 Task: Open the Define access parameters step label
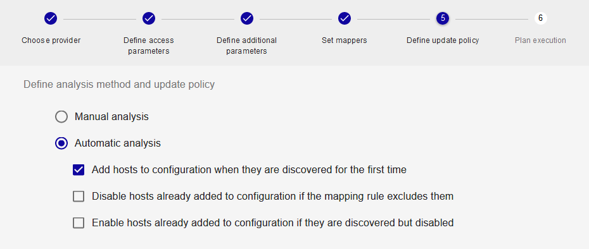click(149, 46)
